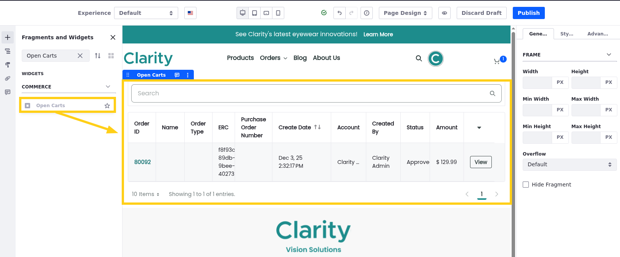This screenshot has width=620, height=257.
Task: Select the US flag language icon
Action: click(190, 13)
